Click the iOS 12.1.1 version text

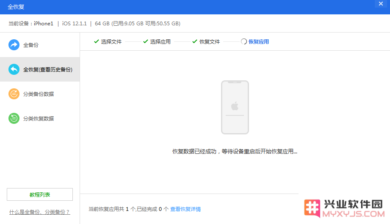[75, 24]
